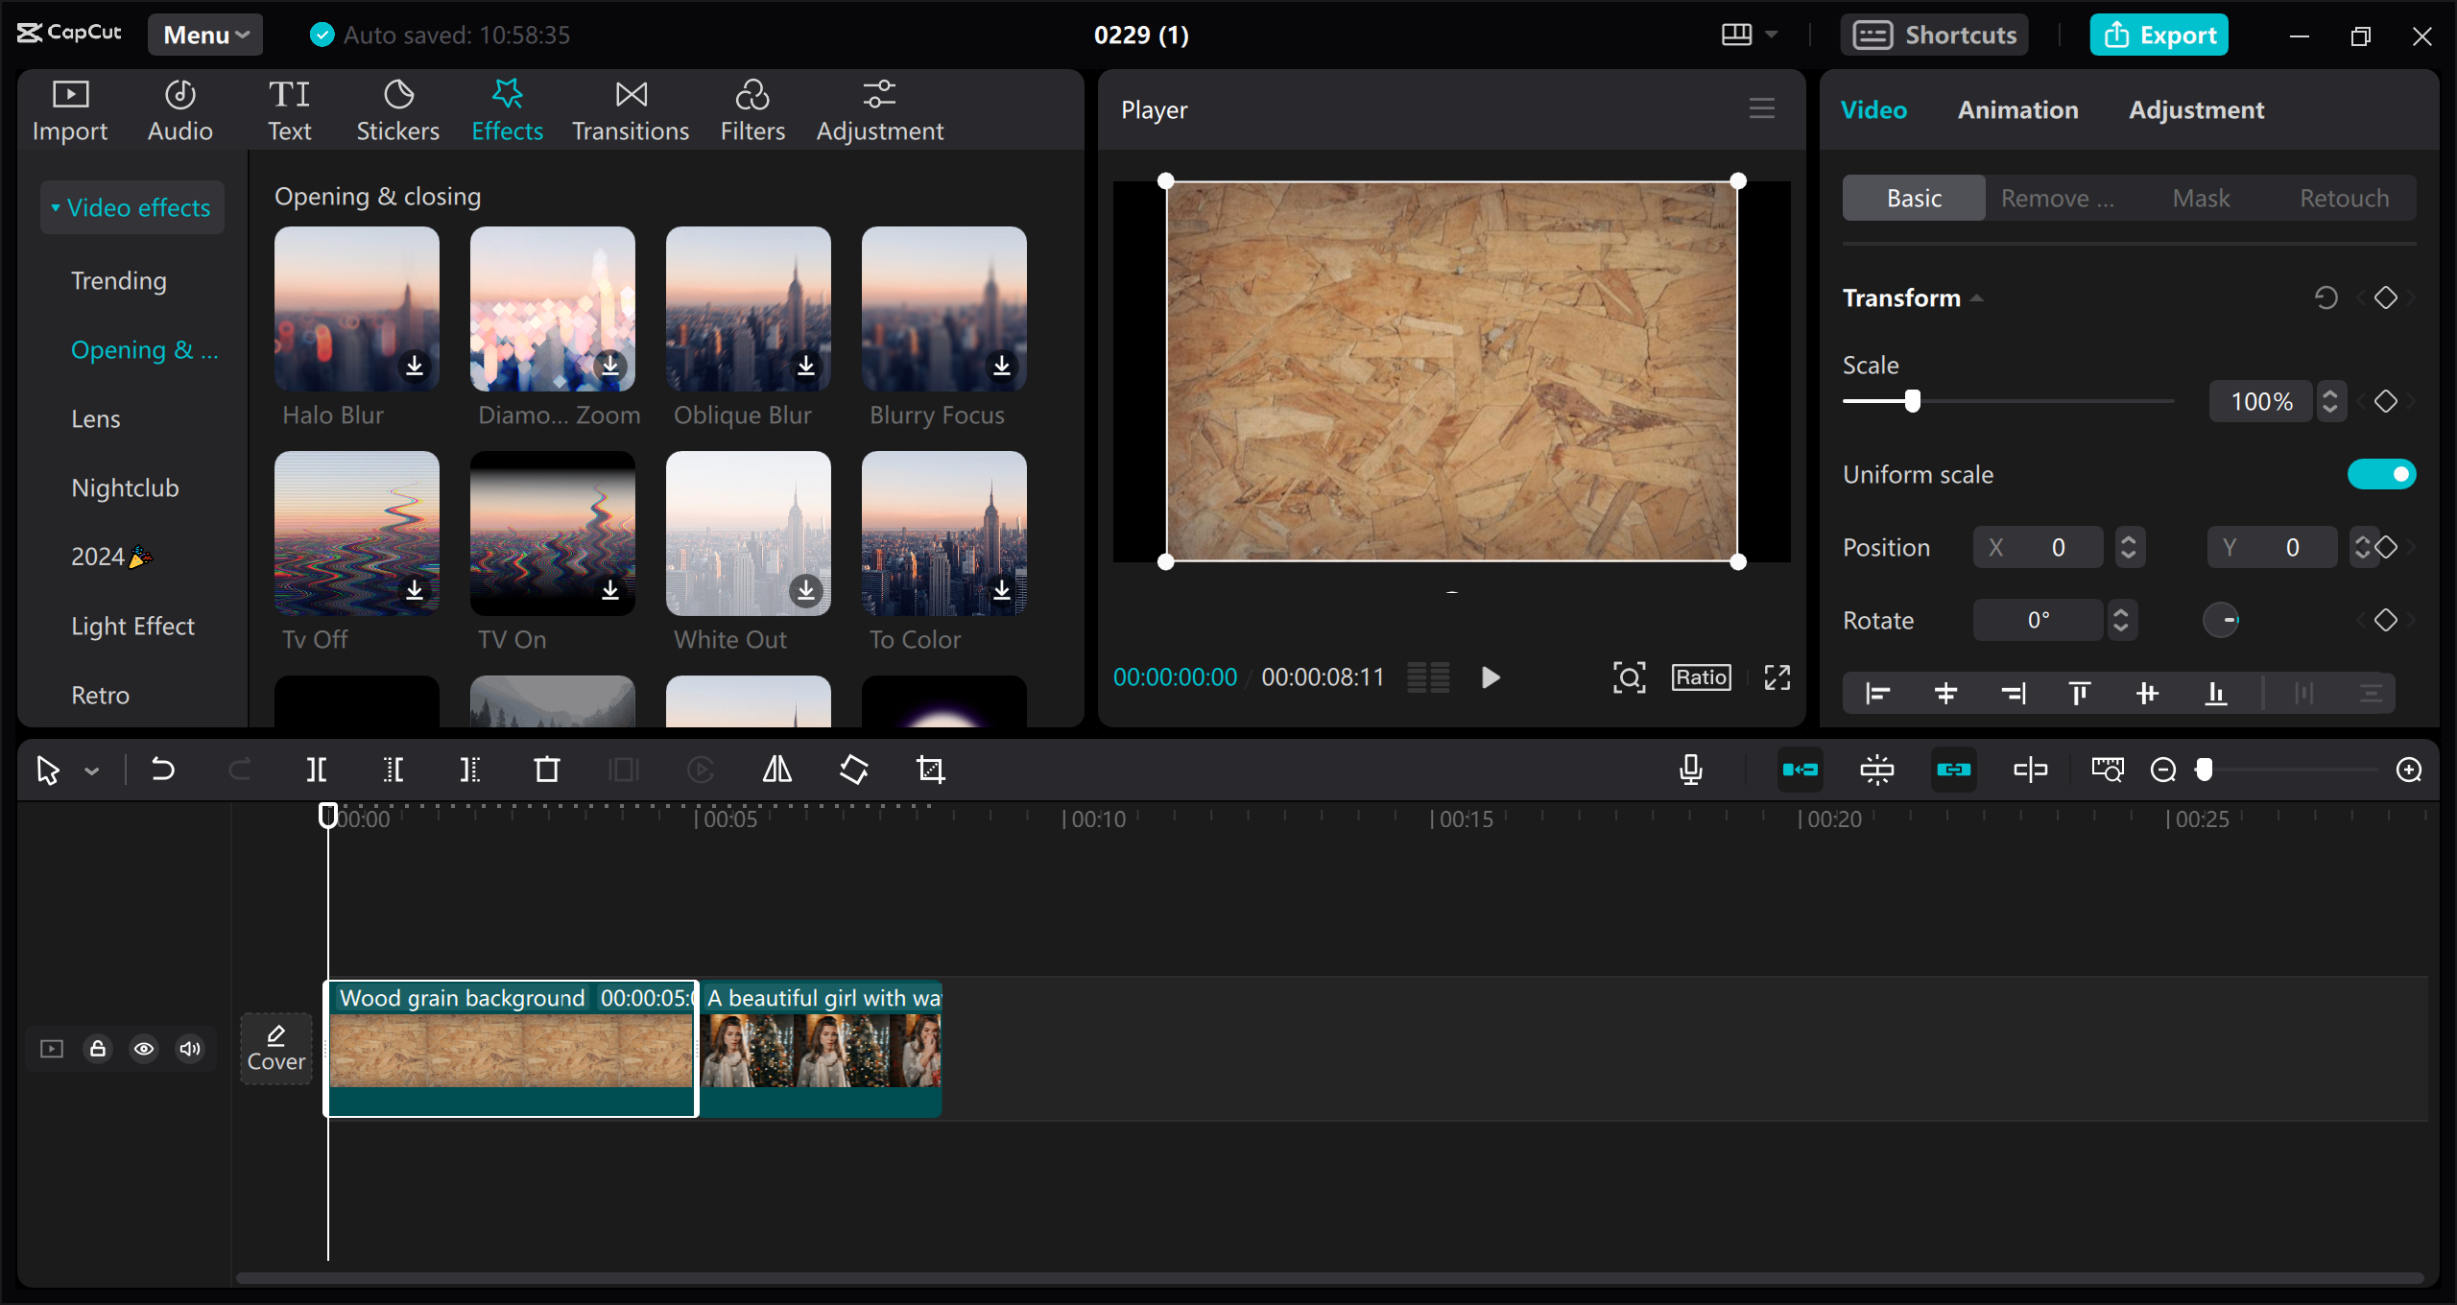Click the Undo icon above the timeline
The image size is (2457, 1305).
click(162, 769)
